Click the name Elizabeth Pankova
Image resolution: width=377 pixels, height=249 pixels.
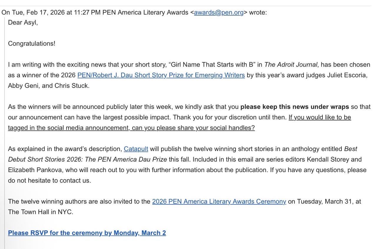[x=35, y=170]
